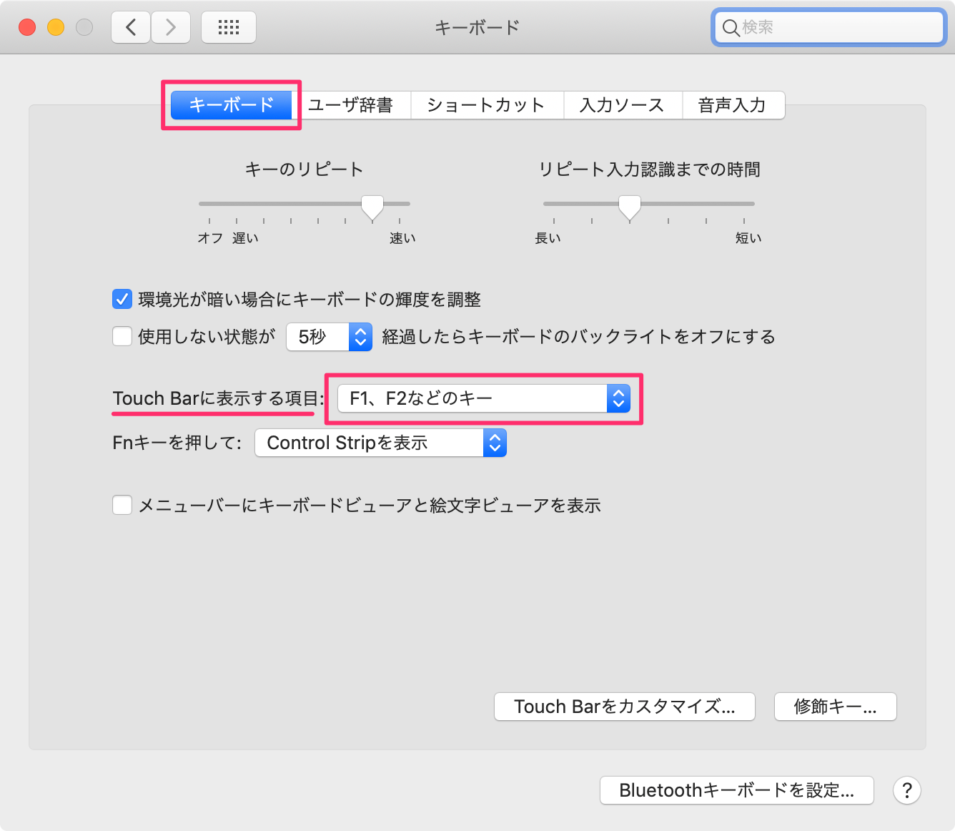Click the 検索 search field
This screenshot has width=955, height=831.
(829, 28)
